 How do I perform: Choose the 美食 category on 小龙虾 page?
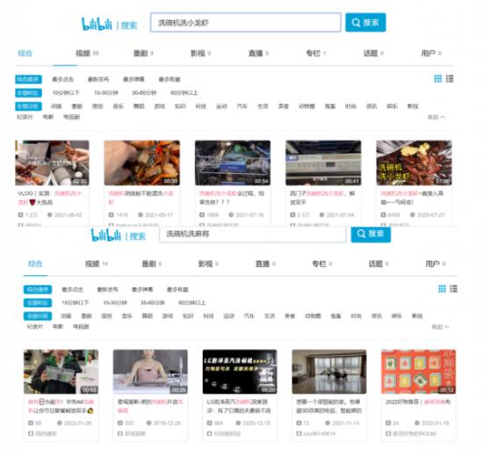tap(284, 106)
